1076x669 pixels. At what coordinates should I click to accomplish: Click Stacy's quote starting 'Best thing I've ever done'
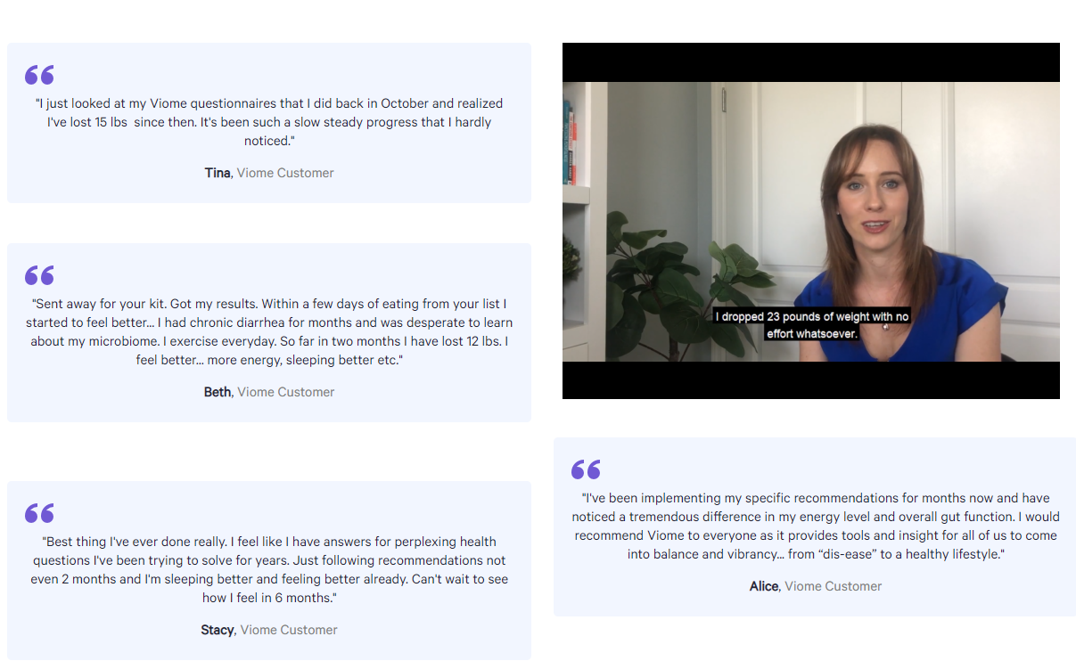click(269, 569)
